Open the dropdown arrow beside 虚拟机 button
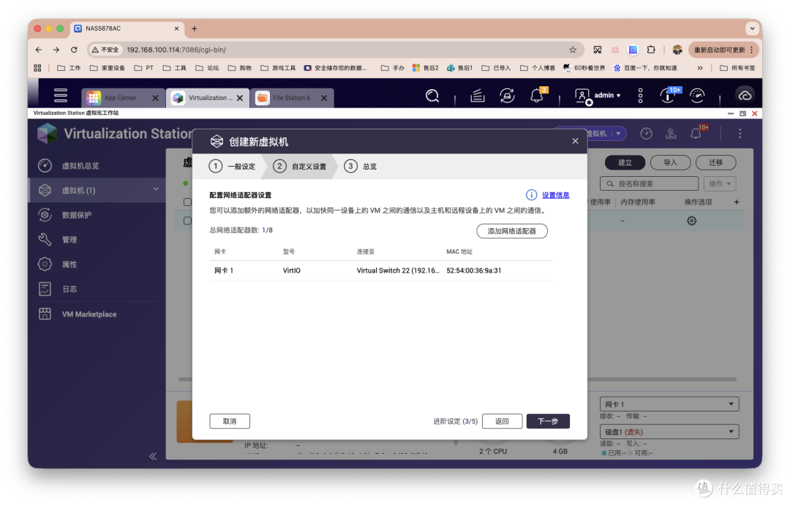 tap(618, 134)
